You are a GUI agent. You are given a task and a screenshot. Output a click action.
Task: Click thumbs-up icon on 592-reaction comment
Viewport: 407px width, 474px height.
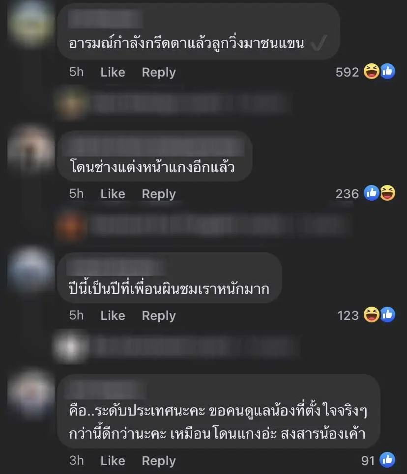point(388,71)
